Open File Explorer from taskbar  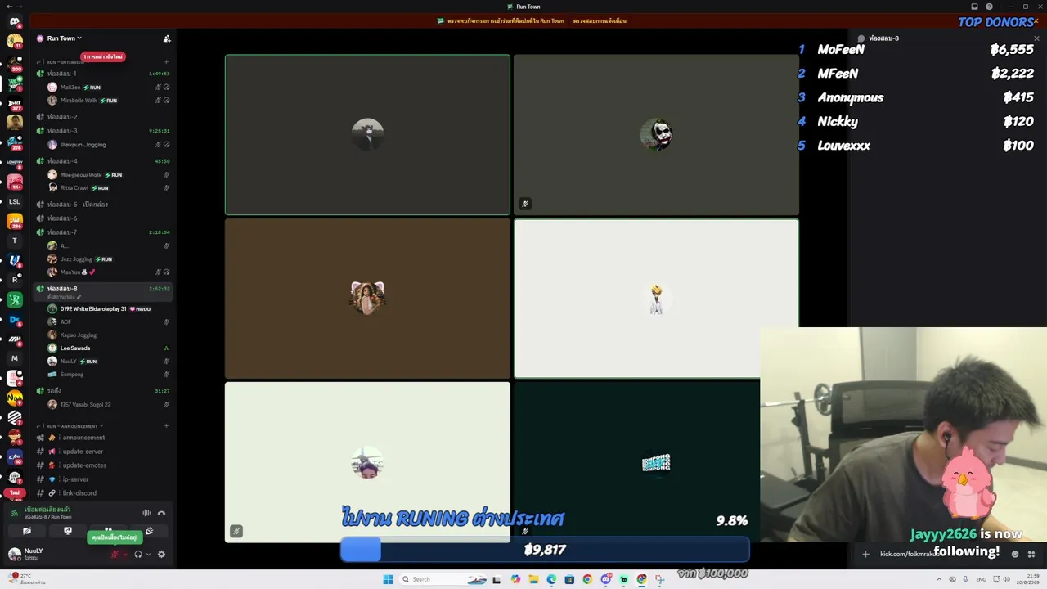[533, 579]
